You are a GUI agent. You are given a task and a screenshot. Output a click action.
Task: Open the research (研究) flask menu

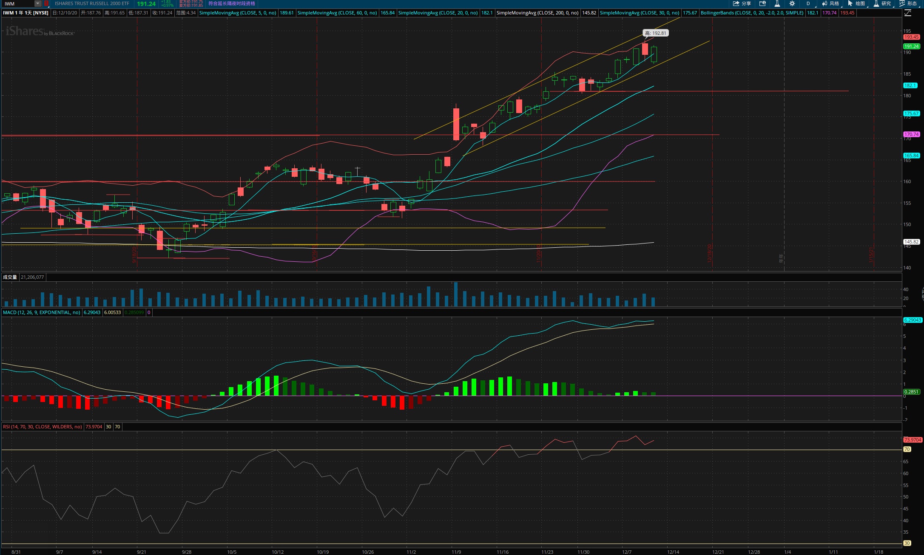(x=882, y=3)
